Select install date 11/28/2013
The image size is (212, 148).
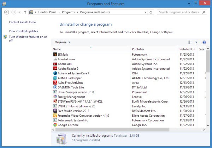coord(187,111)
